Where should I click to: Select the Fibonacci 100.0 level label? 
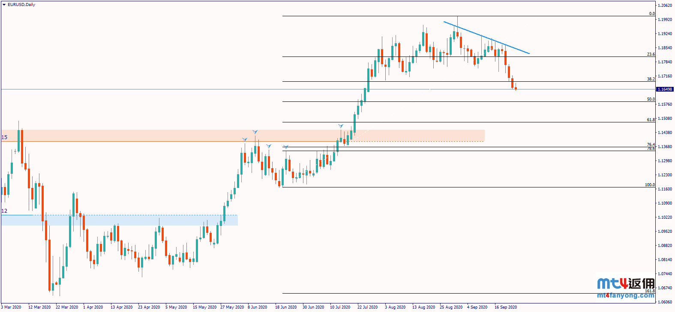(x=650, y=185)
